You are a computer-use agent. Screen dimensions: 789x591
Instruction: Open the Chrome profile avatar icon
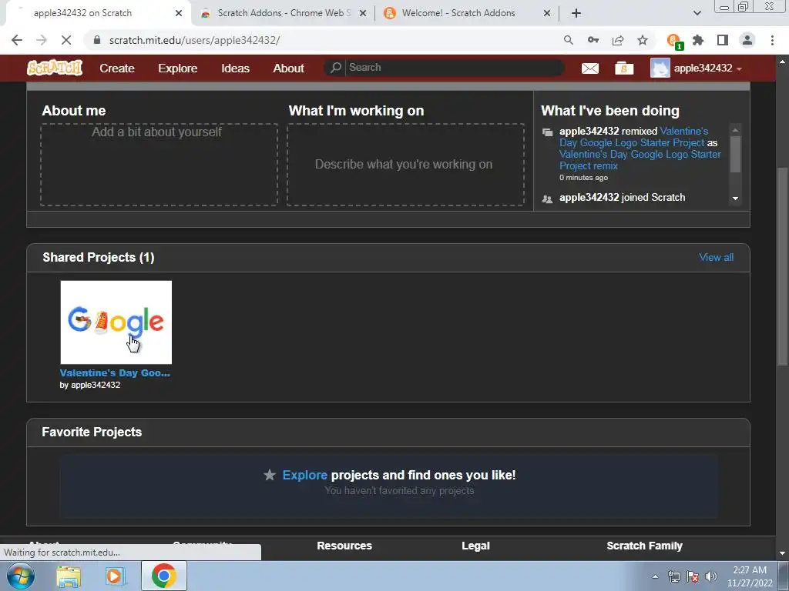point(747,40)
